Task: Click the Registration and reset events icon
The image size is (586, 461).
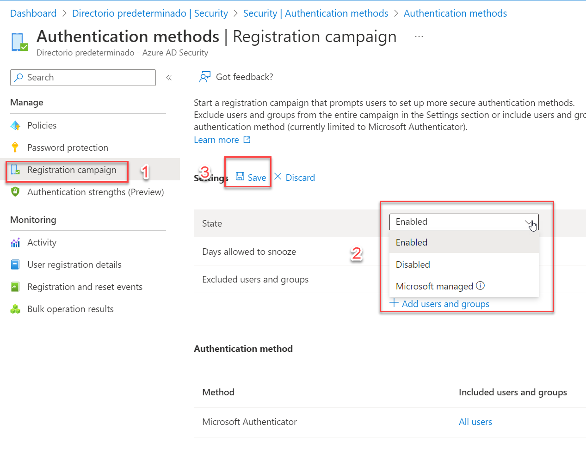Action: (x=16, y=287)
